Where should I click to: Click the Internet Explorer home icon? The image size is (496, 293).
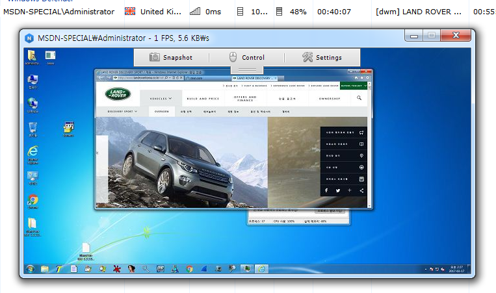tap(356, 78)
